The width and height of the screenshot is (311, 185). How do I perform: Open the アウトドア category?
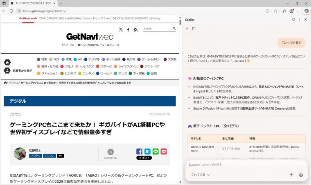(149, 66)
